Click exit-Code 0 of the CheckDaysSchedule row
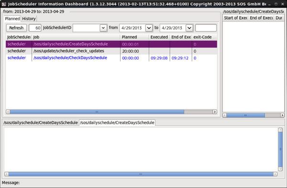 coord(195,58)
